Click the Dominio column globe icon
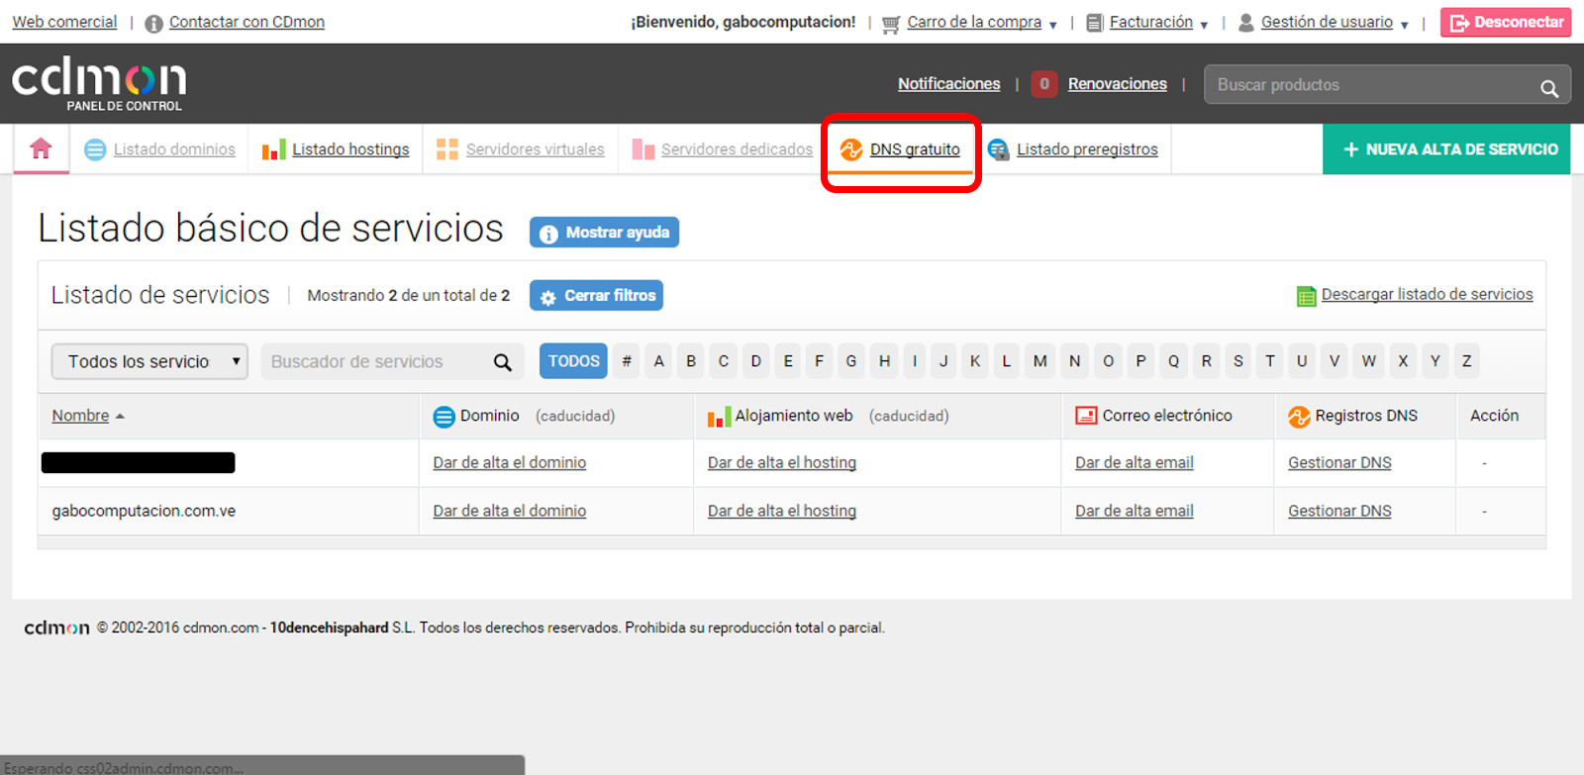 pyautogui.click(x=445, y=417)
